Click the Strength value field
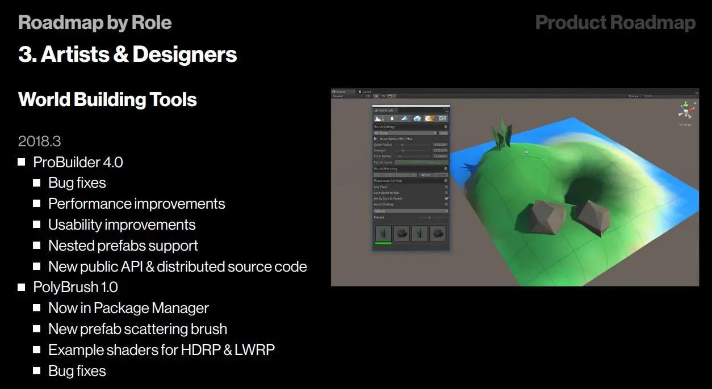Viewport: 712px width, 389px height. tap(441, 150)
